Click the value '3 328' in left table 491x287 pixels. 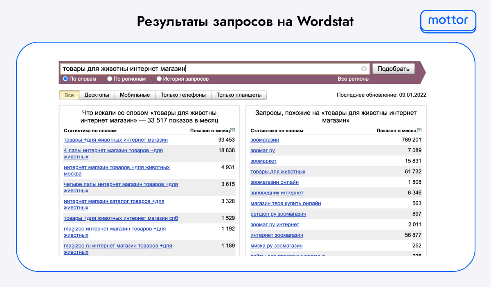click(x=228, y=201)
